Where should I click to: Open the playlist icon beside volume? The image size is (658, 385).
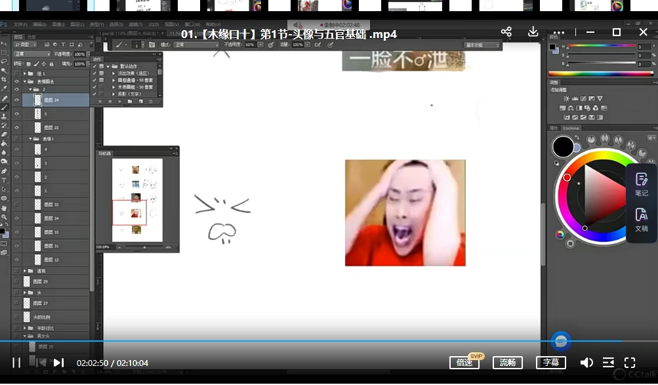(608, 363)
